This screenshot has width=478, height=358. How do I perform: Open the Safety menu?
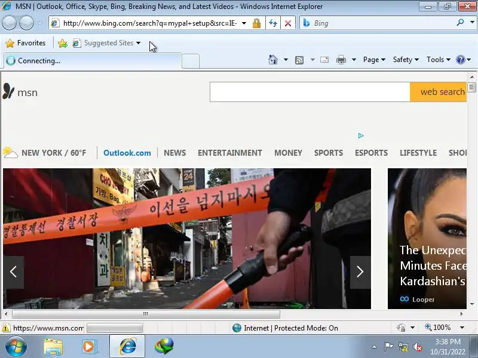(406, 60)
